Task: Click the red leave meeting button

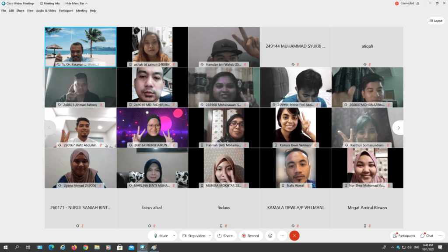Action: click(294, 235)
